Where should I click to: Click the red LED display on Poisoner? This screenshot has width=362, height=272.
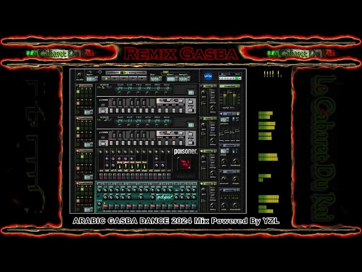tap(185, 164)
